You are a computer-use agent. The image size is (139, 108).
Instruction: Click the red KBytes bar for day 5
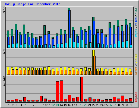[x=25, y=99]
